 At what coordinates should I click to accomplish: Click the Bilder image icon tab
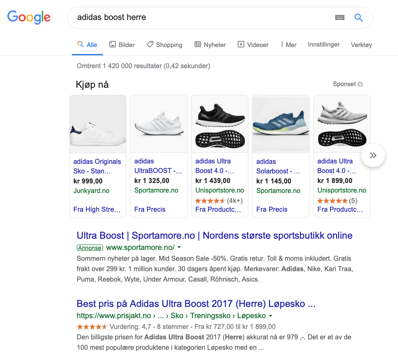click(113, 45)
